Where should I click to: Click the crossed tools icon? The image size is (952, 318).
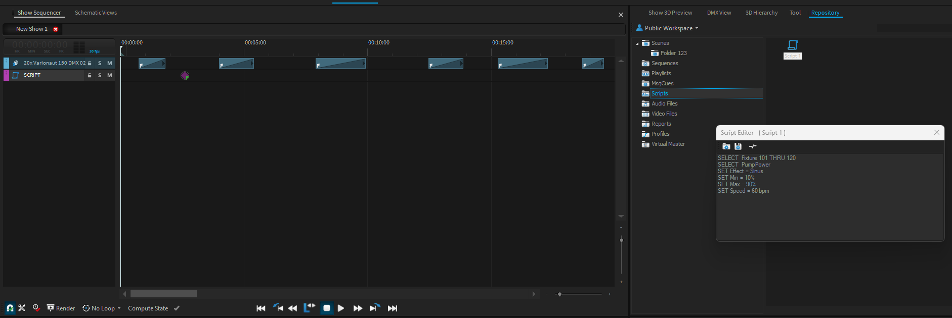point(22,308)
